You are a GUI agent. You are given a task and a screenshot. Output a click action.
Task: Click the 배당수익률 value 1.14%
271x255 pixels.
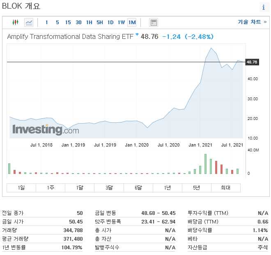pyautogui.click(x=260, y=230)
